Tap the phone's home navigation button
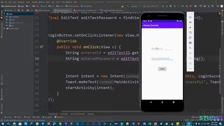Image resolution: width=224 pixels, height=126 pixels. (162, 102)
